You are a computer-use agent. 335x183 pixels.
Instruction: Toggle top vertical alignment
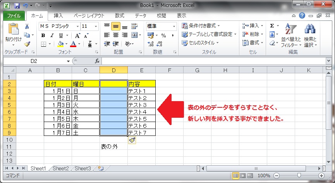107,26
